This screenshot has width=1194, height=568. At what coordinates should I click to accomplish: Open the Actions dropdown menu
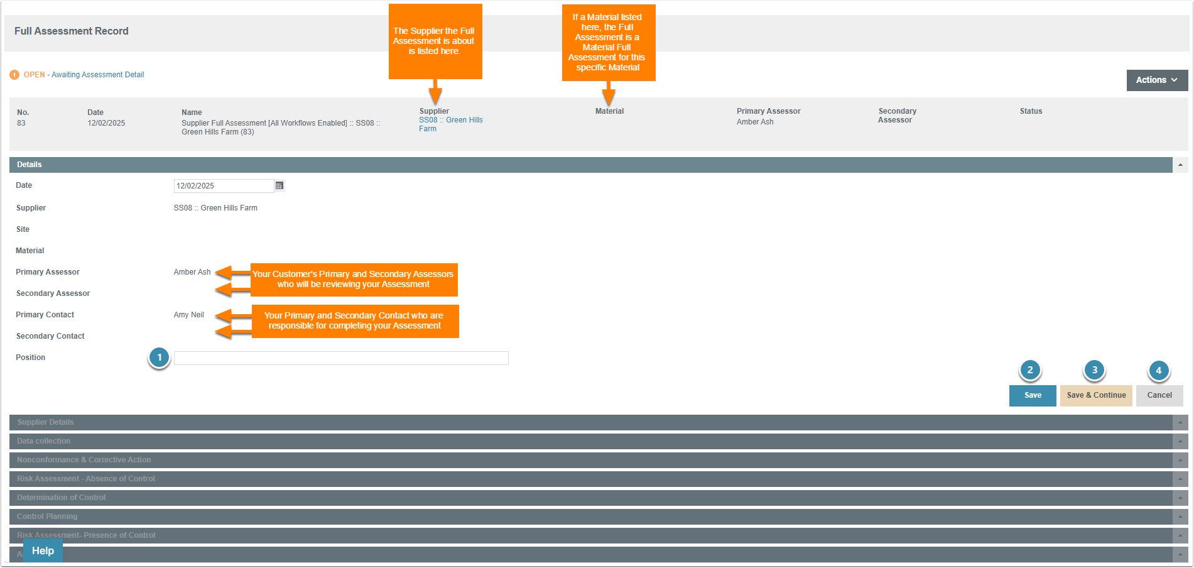pyautogui.click(x=1156, y=80)
